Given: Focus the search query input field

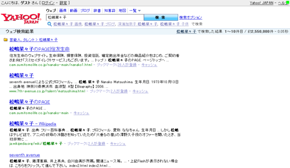Looking at the screenshot, I should tap(95, 18).
